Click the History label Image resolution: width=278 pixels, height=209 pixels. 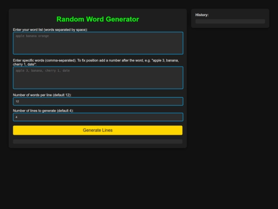pyautogui.click(x=202, y=15)
